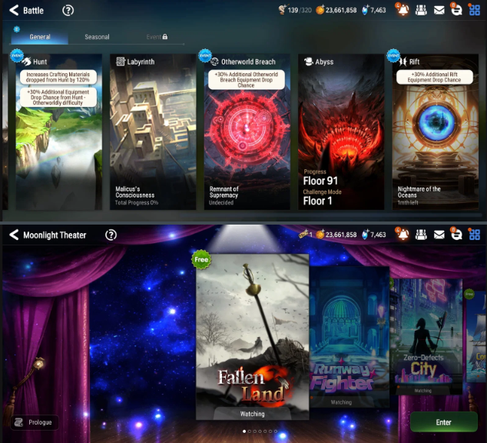Viewport: 487px width, 443px height.
Task: Open chat icon in Battle header
Action: coord(456,10)
